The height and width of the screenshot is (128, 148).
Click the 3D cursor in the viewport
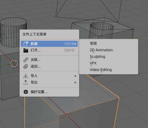point(14,64)
